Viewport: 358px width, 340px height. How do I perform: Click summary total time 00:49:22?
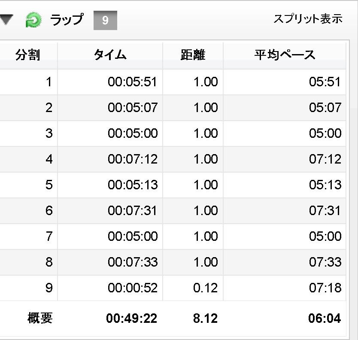[131, 318]
